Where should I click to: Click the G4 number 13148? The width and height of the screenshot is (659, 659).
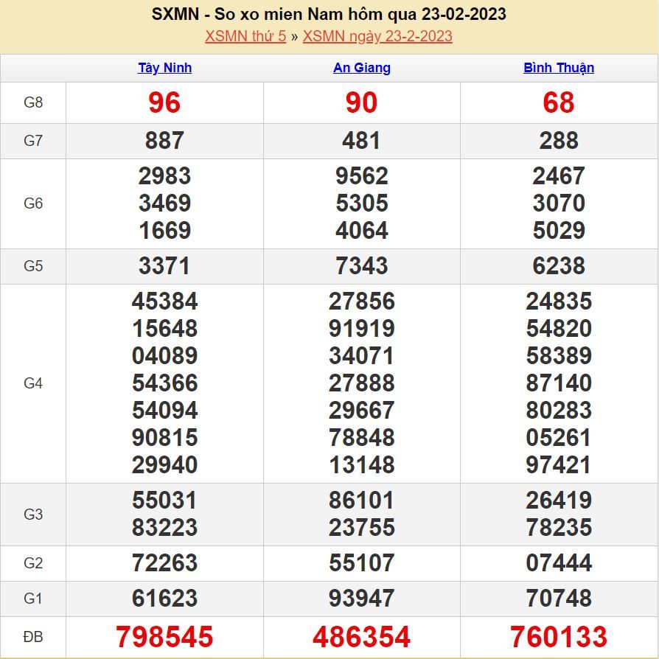point(361,465)
